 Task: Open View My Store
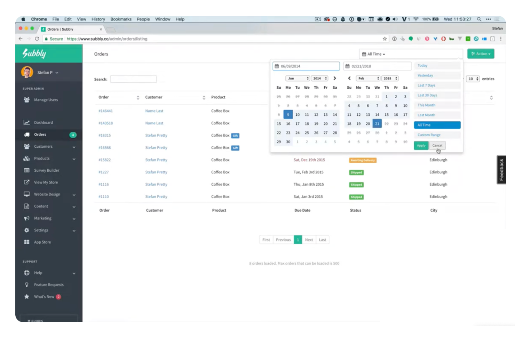27,182
